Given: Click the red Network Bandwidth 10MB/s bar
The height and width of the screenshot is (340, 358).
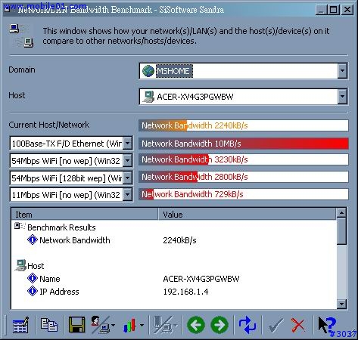Looking at the screenshot, I should click(x=244, y=144).
